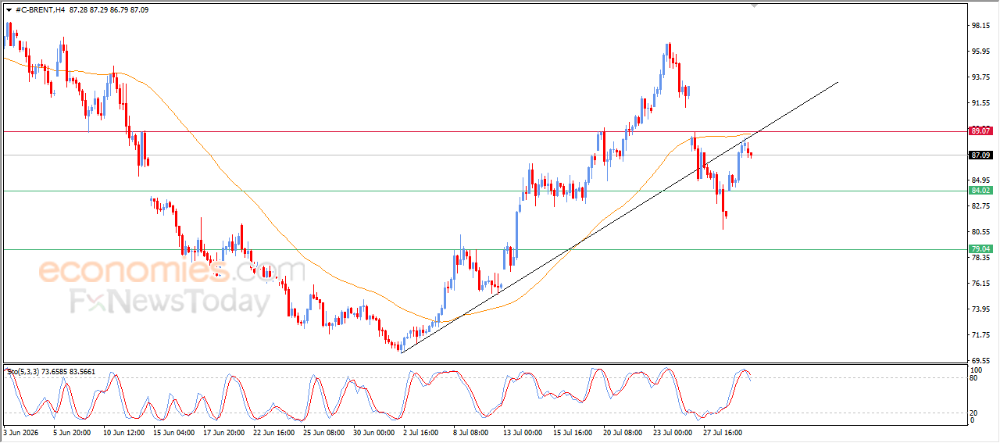Click the 98.15 price axis label
1000x443 pixels.
tap(980, 26)
